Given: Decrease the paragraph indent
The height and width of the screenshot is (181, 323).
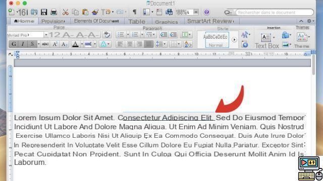Looking at the screenshot, I should coord(164,35).
